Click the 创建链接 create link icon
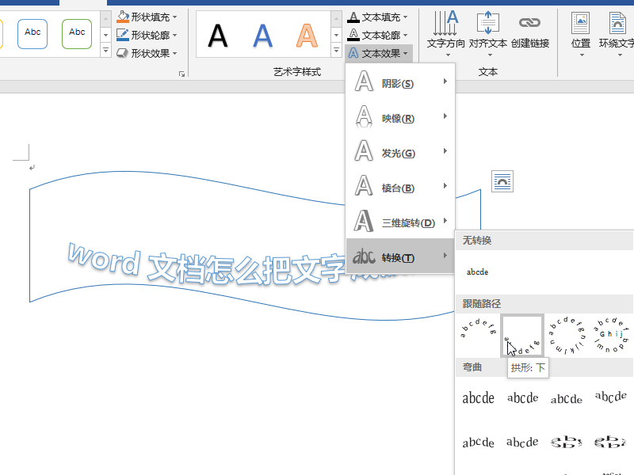 point(529,23)
